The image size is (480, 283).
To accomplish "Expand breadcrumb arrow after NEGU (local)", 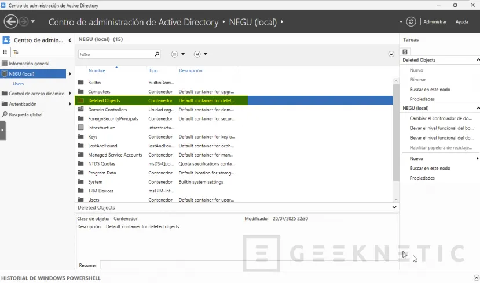I will [282, 22].
